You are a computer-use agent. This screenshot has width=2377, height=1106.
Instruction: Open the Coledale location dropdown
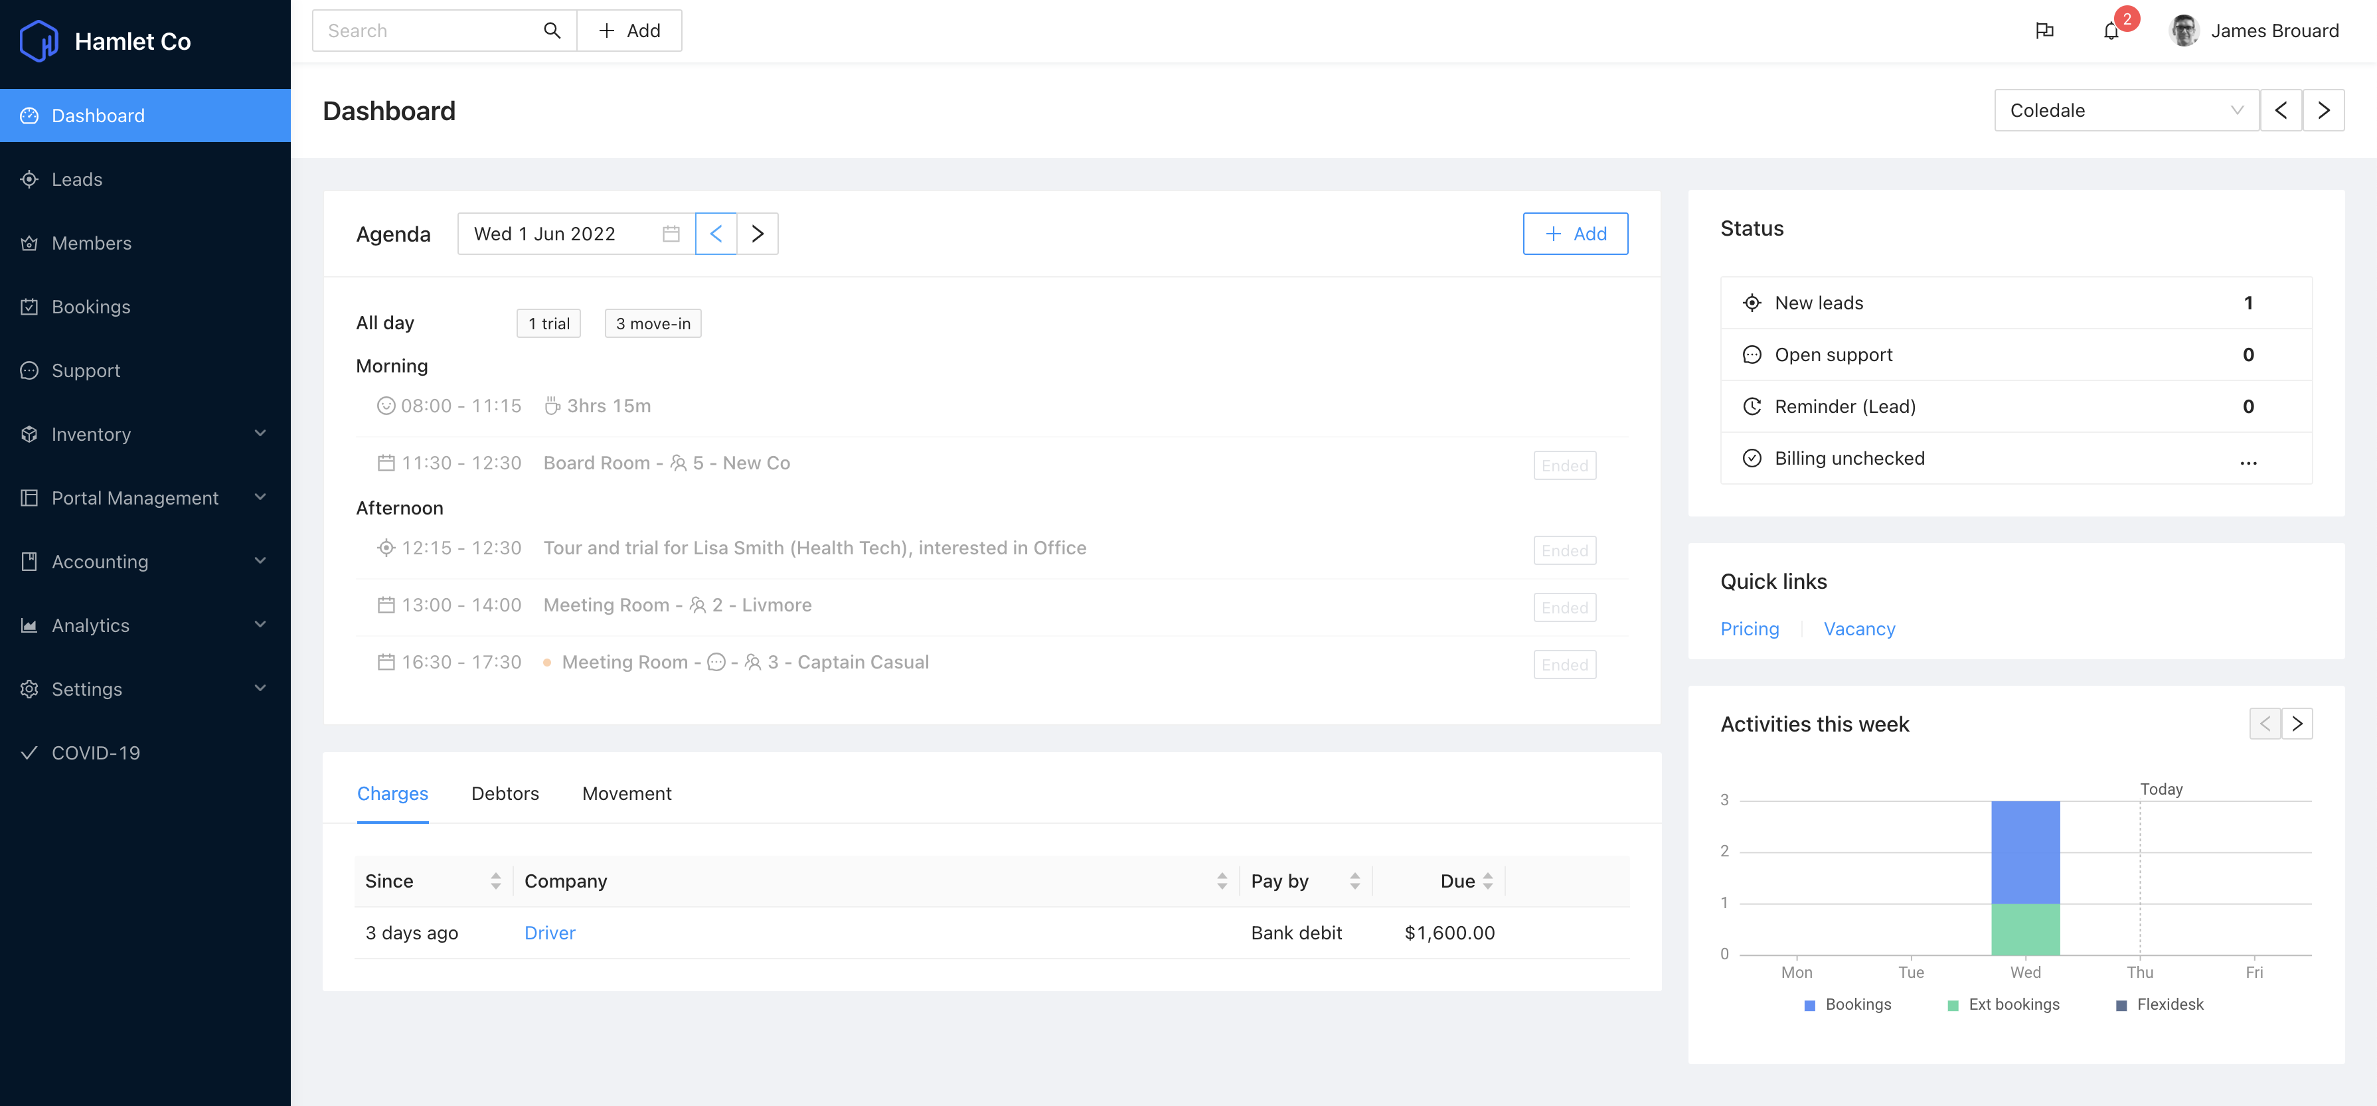(x=2126, y=110)
